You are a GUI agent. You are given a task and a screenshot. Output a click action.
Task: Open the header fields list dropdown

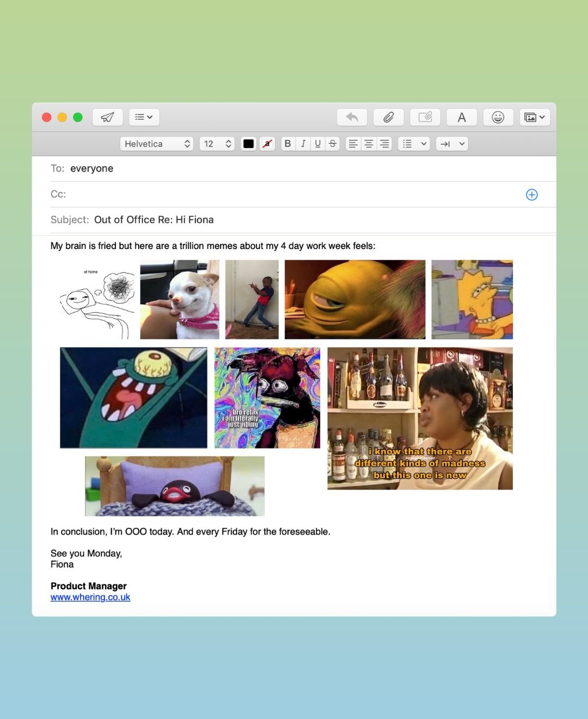pyautogui.click(x=144, y=117)
